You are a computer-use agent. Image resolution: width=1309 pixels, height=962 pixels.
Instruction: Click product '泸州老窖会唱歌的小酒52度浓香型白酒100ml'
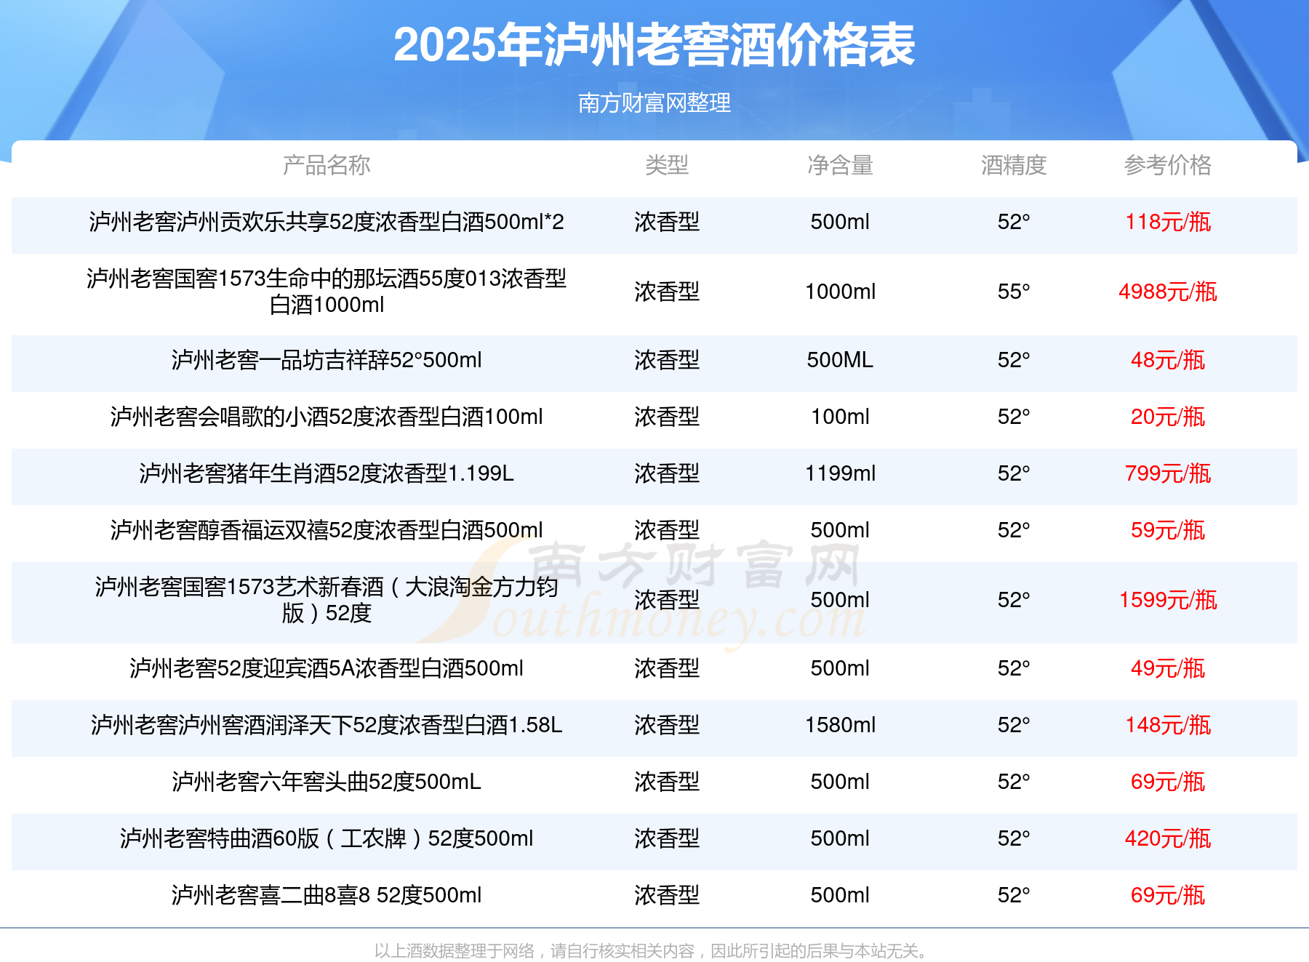[327, 417]
